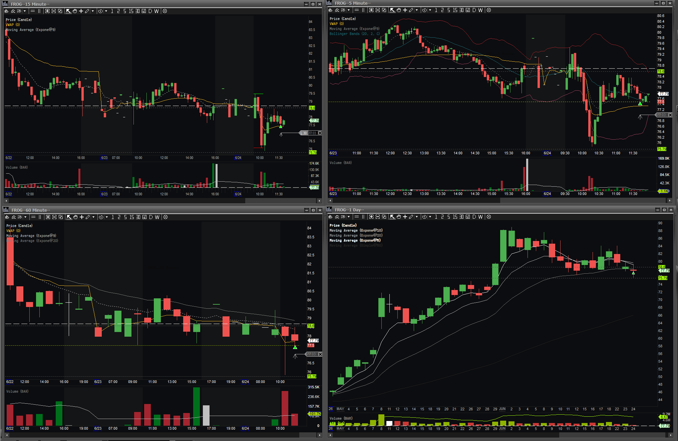Expand drawing tools dropdown in 1 Day chart
Image resolution: width=678 pixels, height=441 pixels.
point(417,217)
